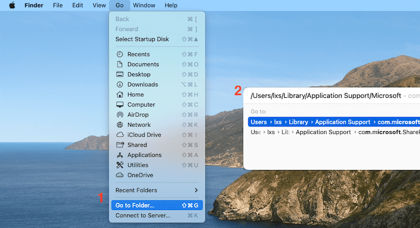This screenshot has width=420, height=228.
Task: Click the Applications icon
Action: (119, 155)
